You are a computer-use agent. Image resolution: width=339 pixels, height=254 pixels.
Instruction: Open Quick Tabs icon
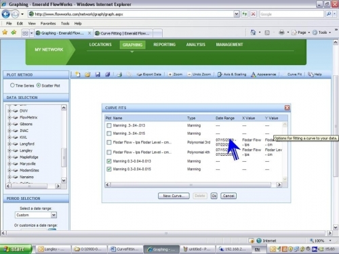pos(25,33)
